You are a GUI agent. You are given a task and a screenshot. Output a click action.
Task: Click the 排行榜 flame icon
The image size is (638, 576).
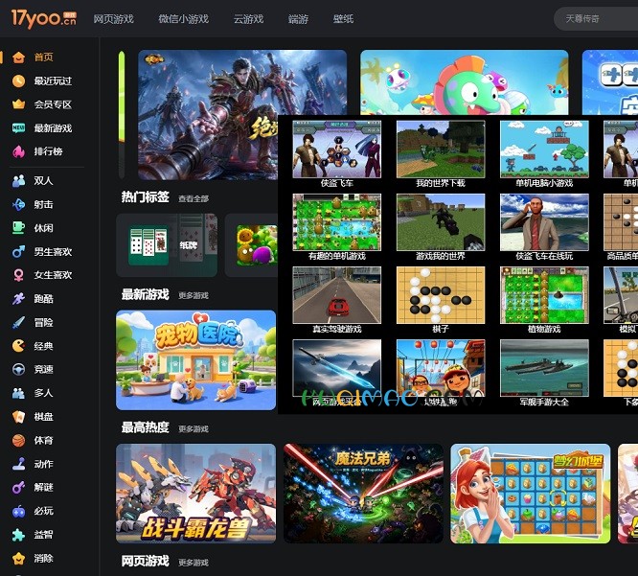coord(18,151)
